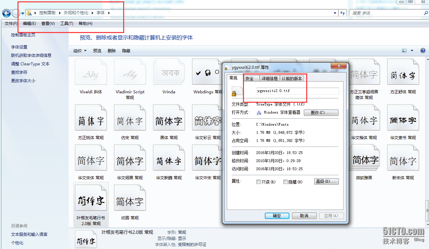Click the 确定 button

[x=277, y=216]
